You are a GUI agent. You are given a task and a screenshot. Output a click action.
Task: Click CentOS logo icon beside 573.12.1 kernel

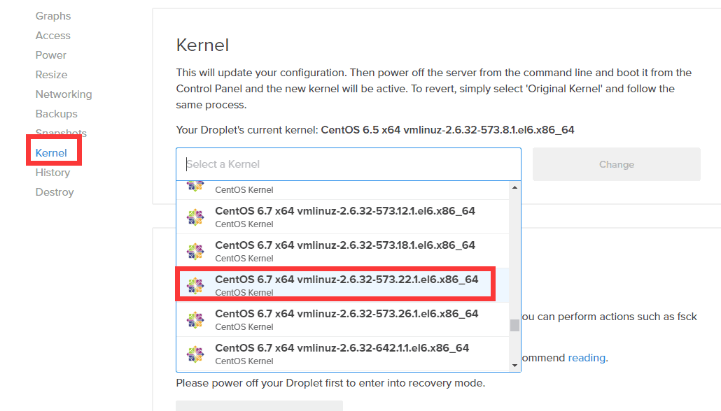[195, 217]
